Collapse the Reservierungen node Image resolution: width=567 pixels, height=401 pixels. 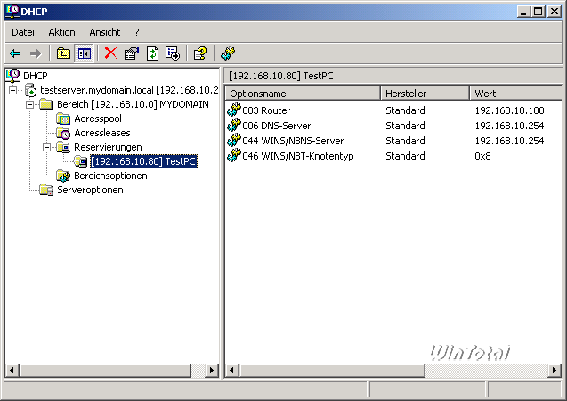46,147
